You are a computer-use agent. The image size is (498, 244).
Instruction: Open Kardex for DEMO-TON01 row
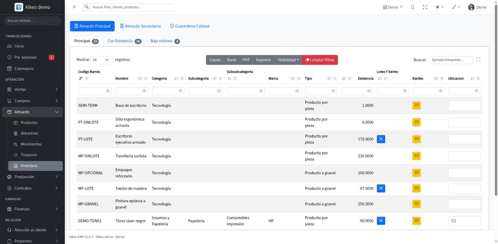tap(416, 220)
